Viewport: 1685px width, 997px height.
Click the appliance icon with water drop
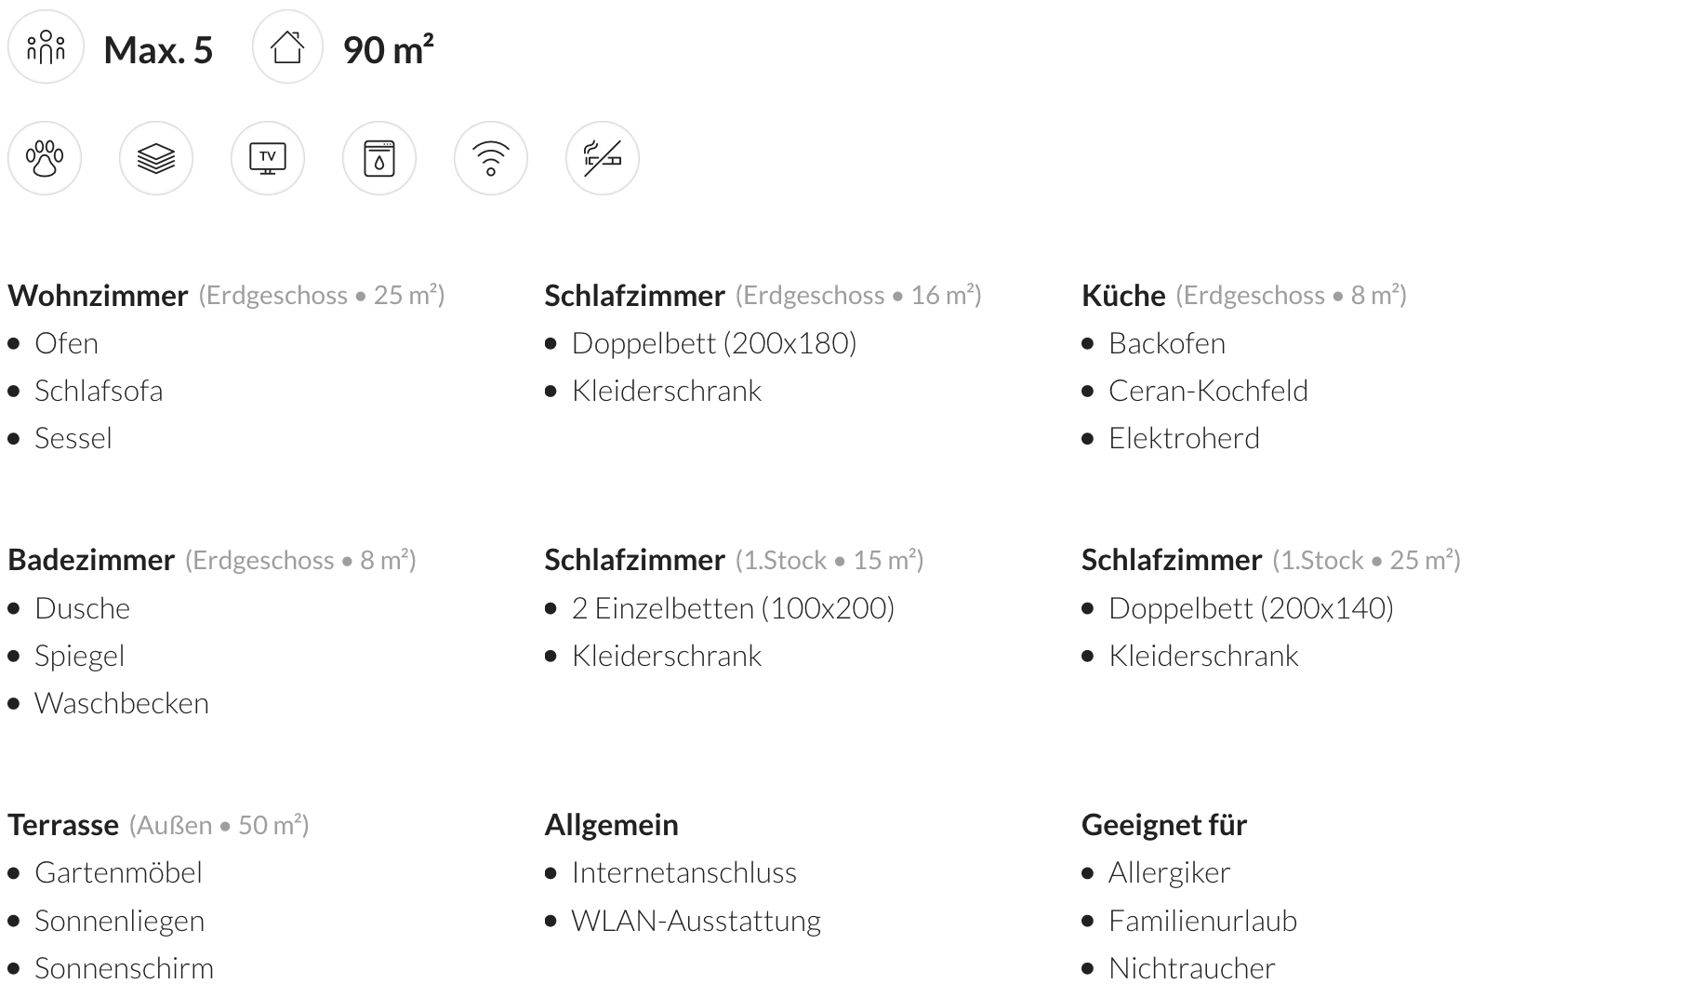pyautogui.click(x=379, y=158)
